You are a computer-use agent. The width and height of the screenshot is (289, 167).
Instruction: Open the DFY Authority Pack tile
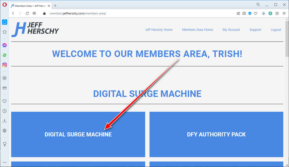pyautogui.click(x=216, y=134)
